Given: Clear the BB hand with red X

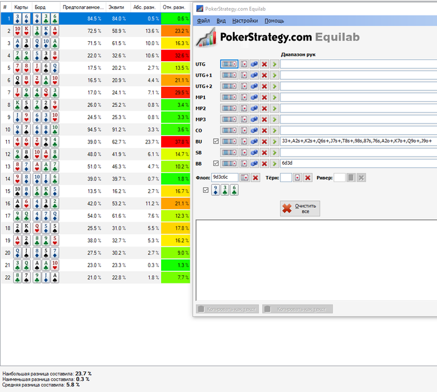Looking at the screenshot, I should pyautogui.click(x=264, y=164).
